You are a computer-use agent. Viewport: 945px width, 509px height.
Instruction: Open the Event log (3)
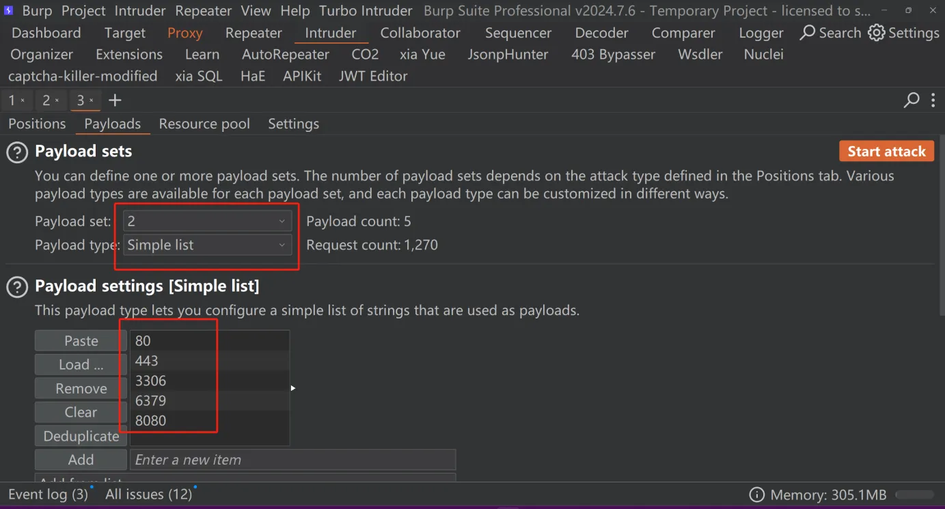click(x=49, y=495)
